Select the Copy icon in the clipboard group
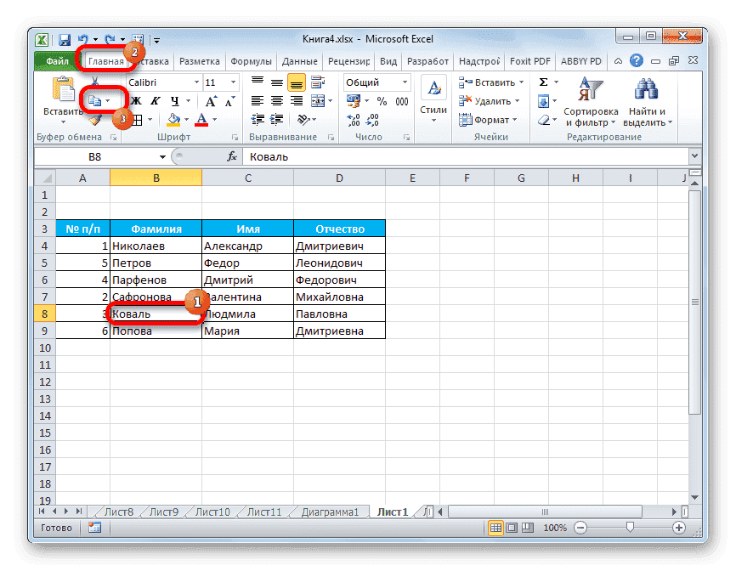 (95, 99)
